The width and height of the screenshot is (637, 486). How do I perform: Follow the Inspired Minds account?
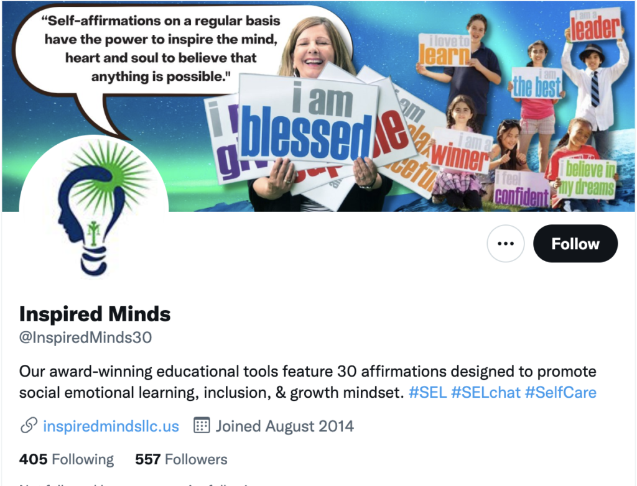click(575, 244)
